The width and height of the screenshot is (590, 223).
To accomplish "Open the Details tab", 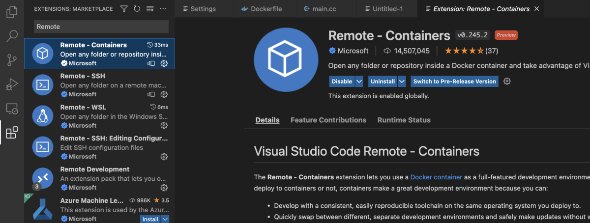I will coord(267,120).
